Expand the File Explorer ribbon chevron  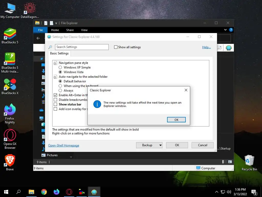(x=225, y=30)
